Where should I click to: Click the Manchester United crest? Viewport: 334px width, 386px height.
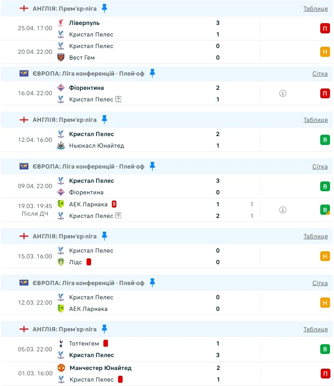pyautogui.click(x=61, y=368)
